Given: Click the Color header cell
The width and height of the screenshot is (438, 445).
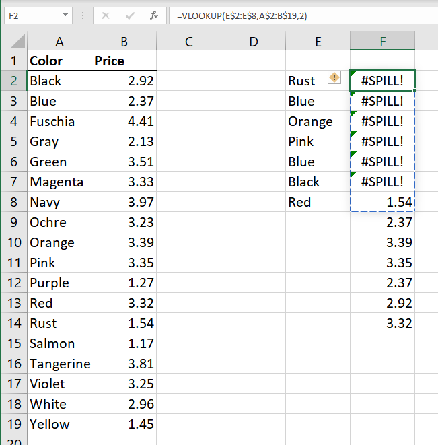Looking at the screenshot, I should coord(60,61).
